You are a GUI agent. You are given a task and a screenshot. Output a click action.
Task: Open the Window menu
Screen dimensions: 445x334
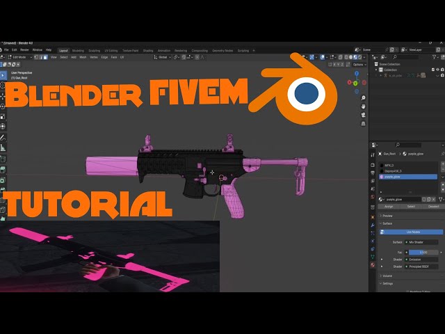click(x=37, y=50)
